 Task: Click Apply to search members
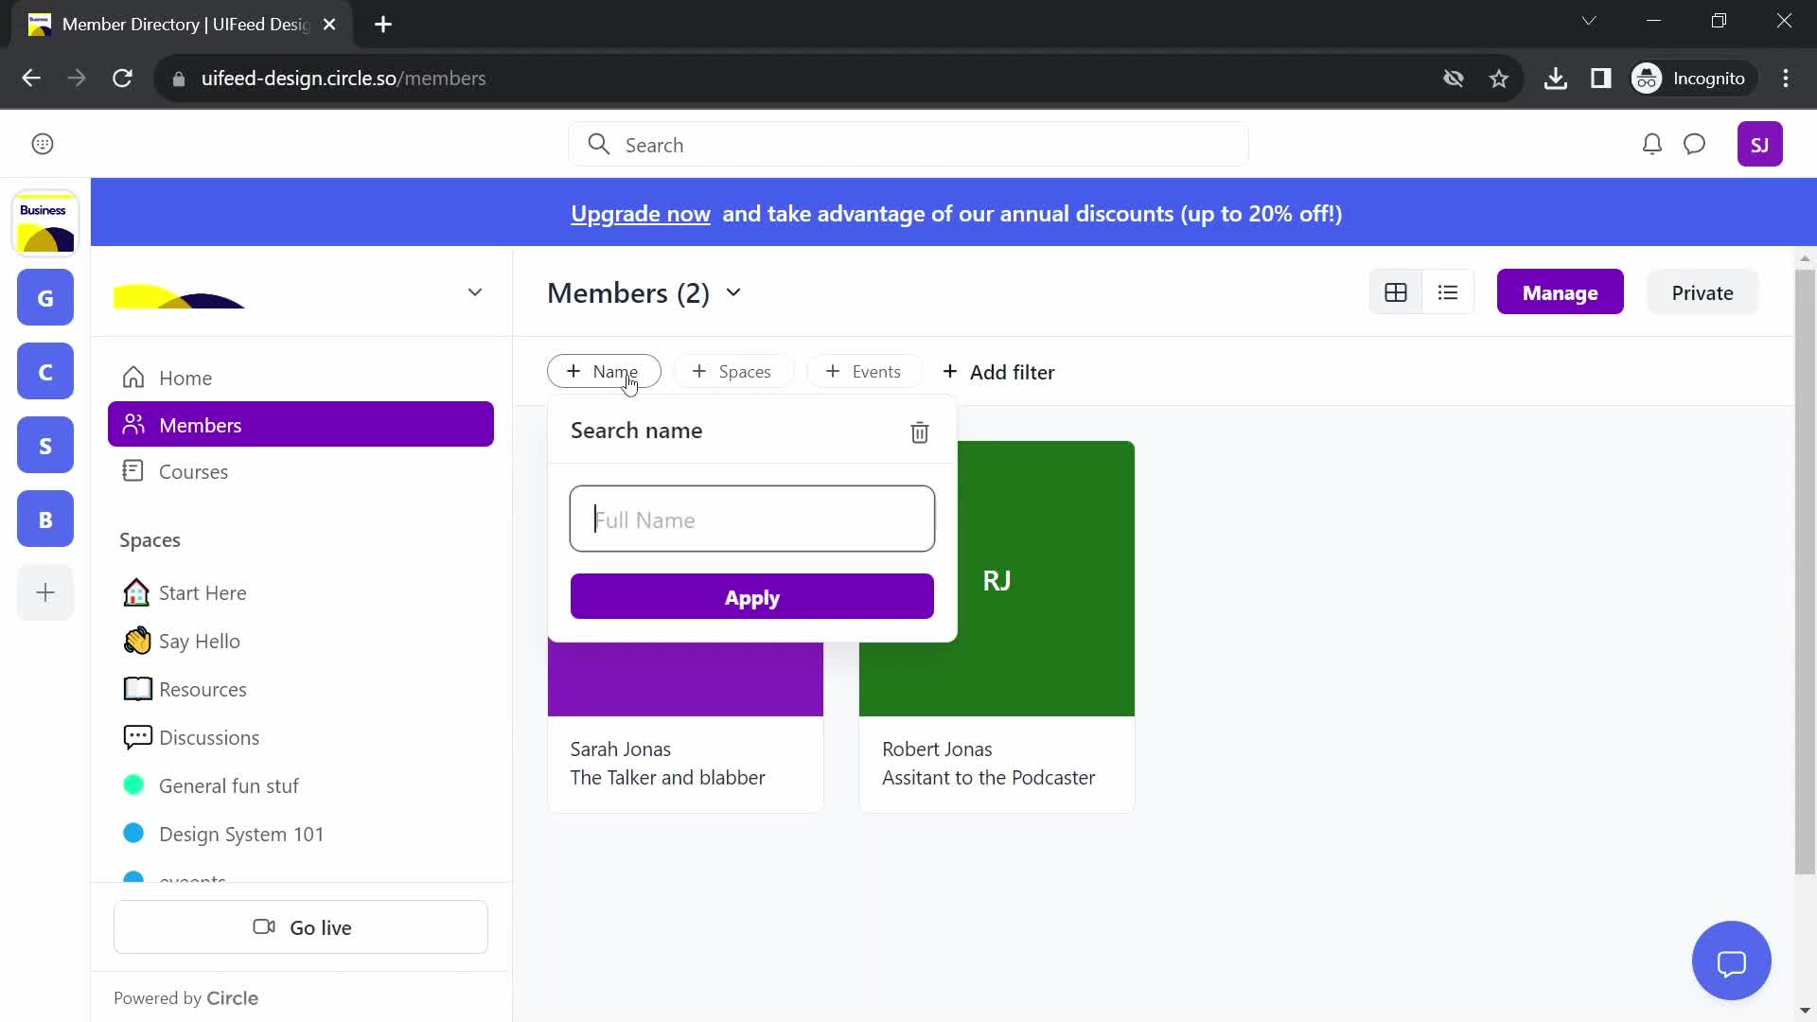(752, 596)
